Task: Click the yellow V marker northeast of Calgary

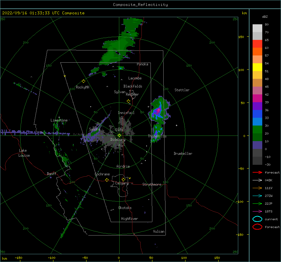Action: (130, 178)
